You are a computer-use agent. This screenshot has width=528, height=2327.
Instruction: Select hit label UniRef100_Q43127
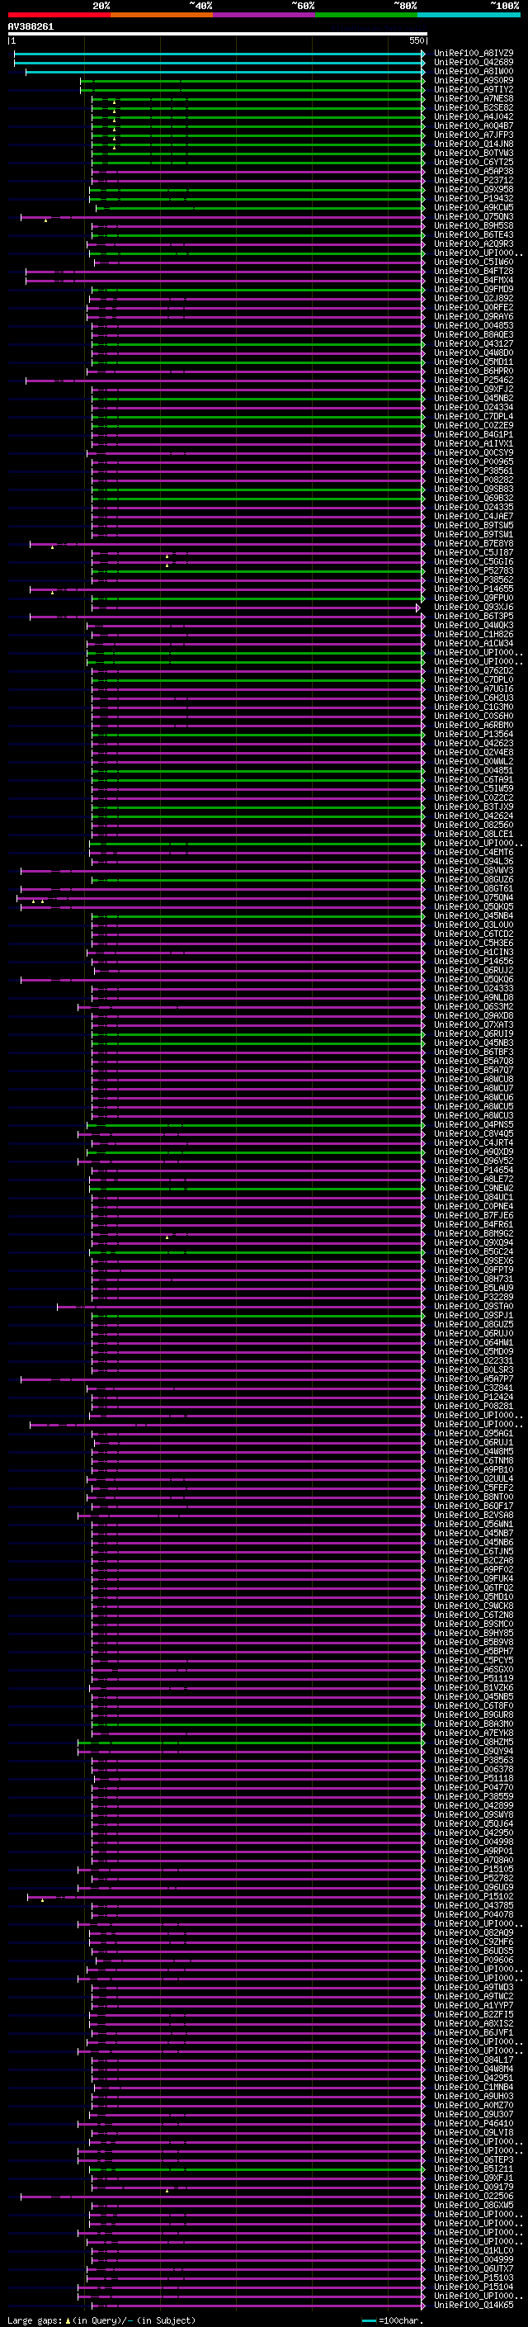coord(474,344)
